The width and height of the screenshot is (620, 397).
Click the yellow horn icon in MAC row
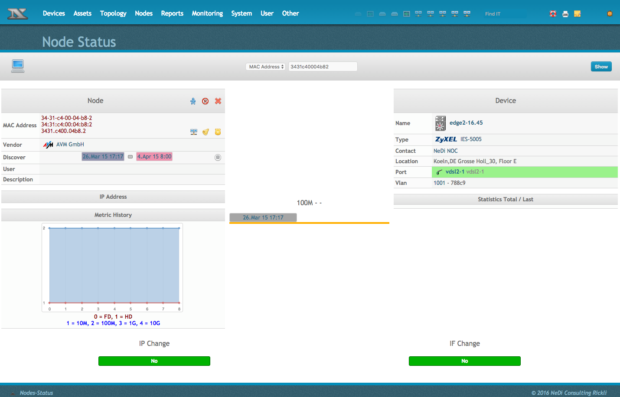pos(206,132)
